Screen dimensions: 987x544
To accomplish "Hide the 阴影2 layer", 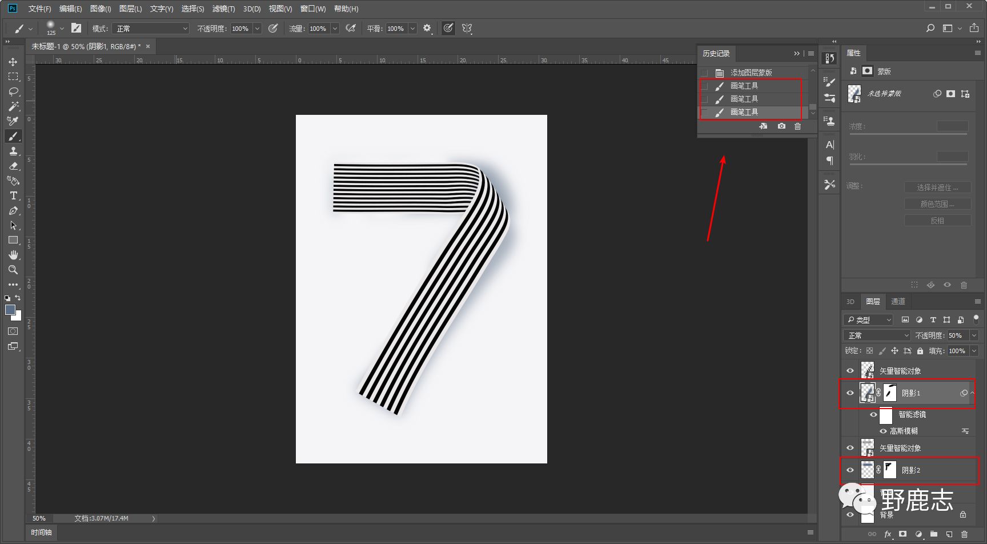I will 850,470.
